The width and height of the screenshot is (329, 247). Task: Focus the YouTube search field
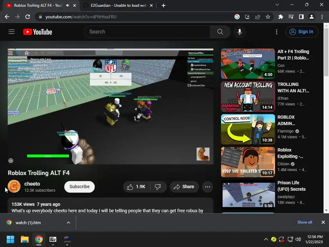[147, 32]
